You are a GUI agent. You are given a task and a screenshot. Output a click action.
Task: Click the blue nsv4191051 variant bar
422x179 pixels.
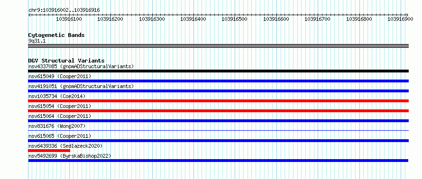coord(218,91)
